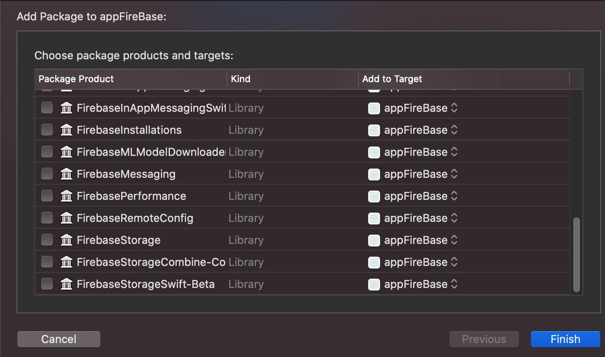This screenshot has height=357, width=605.
Task: Select the FirebasePerformance product name
Action: [x=131, y=196]
